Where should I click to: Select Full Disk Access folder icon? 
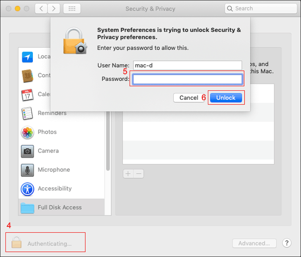28,208
